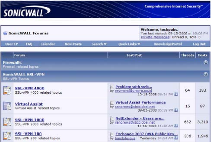Image resolution: width=211 pixels, height=142 pixels.
Task: Click thread count 64 for SSL-VPN 4000
Action: click(188, 90)
